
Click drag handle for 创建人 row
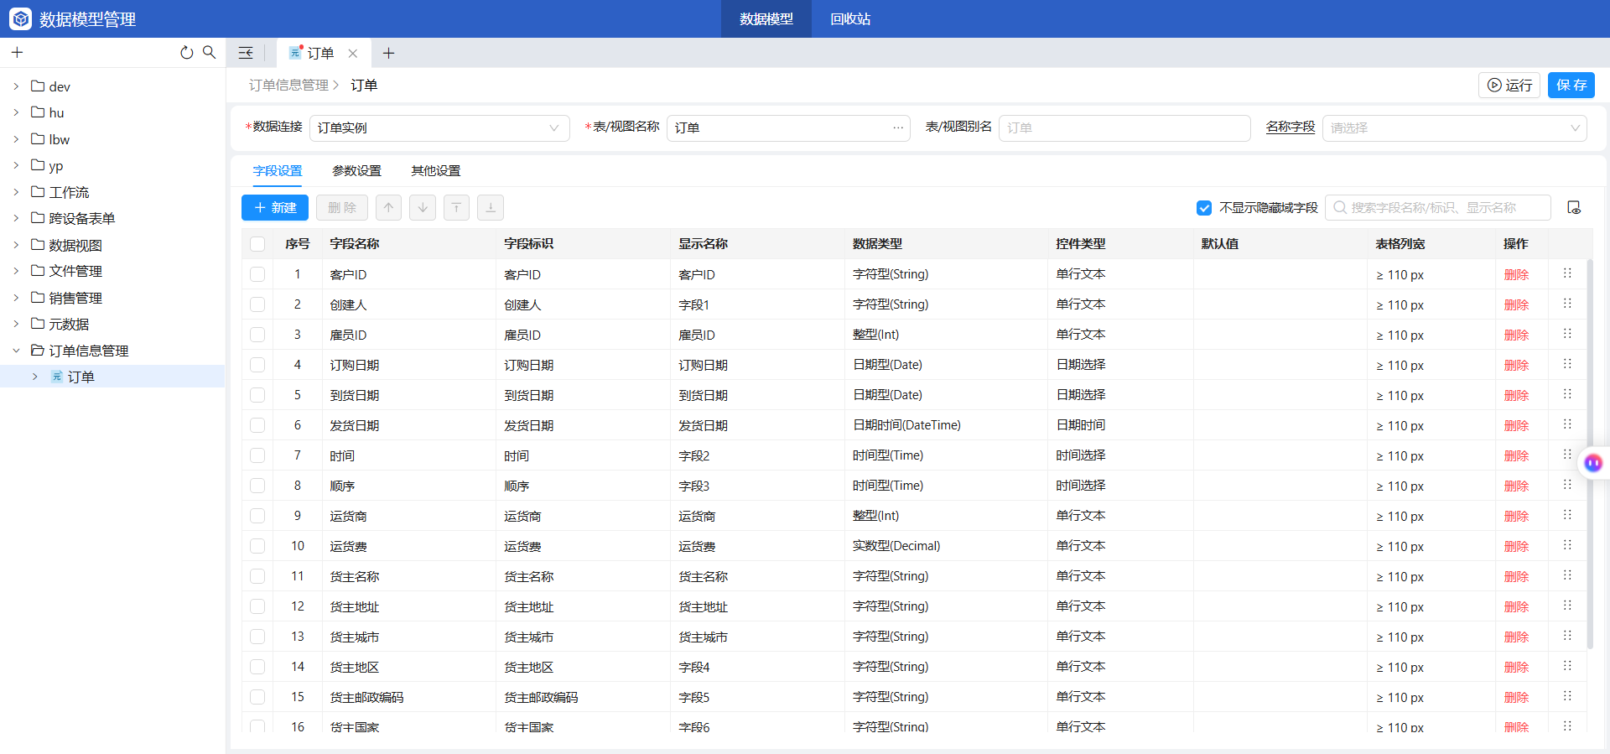[x=1567, y=304]
